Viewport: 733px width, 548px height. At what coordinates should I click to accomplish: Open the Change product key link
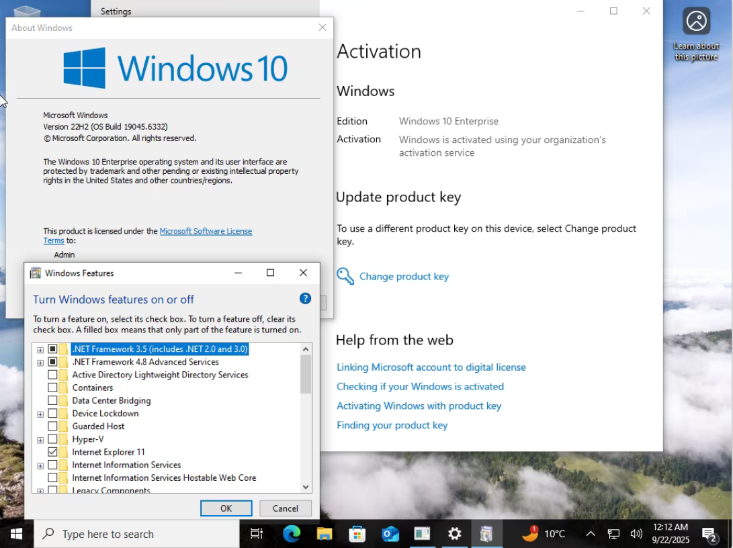pos(404,276)
